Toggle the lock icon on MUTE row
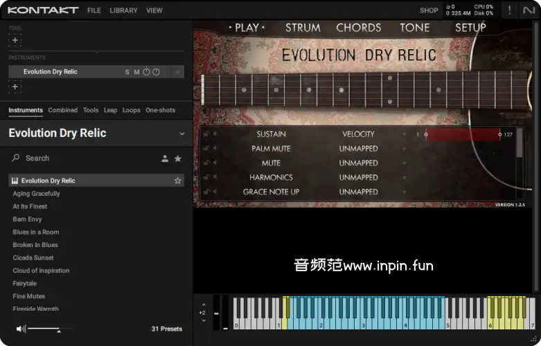Viewport: 541px width, 346px height. coord(206,163)
